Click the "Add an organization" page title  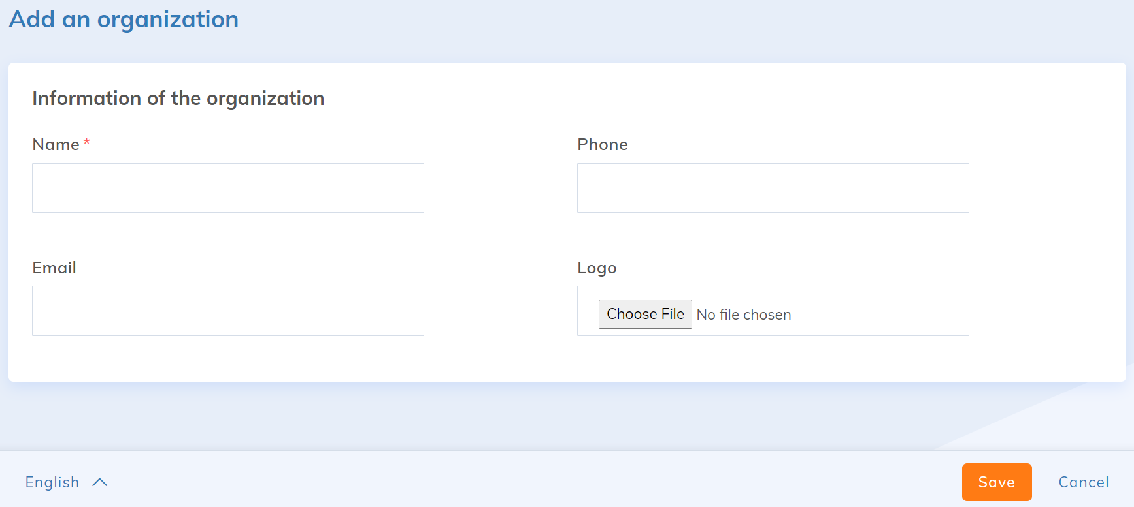coord(124,20)
